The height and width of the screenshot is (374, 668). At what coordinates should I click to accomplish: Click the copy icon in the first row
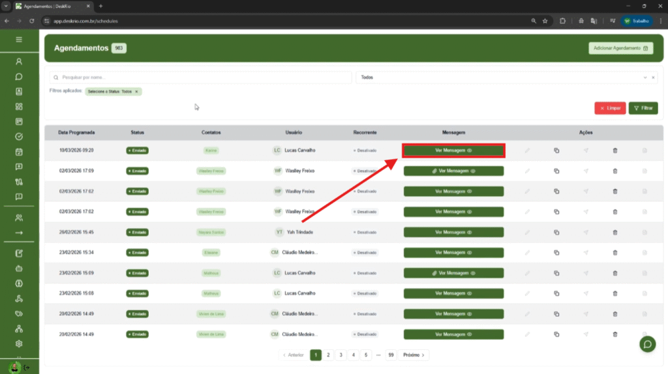[556, 151]
